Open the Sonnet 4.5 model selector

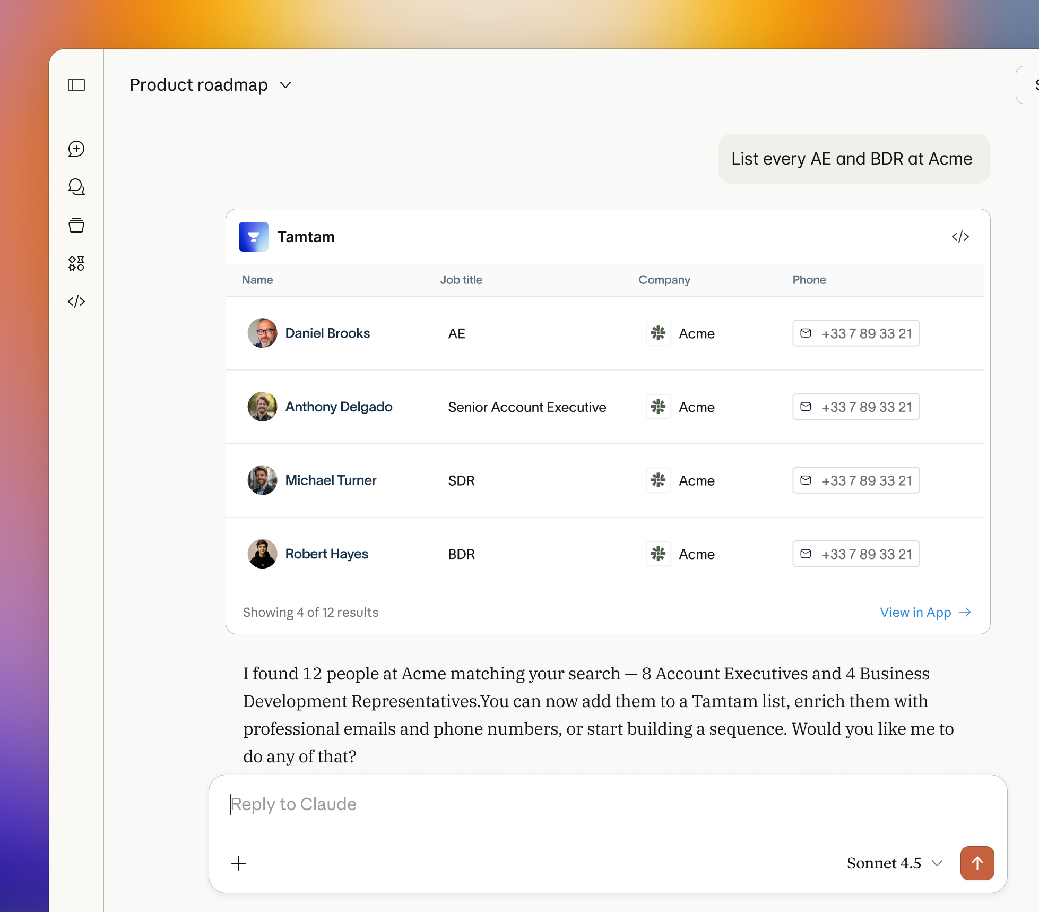tap(895, 863)
